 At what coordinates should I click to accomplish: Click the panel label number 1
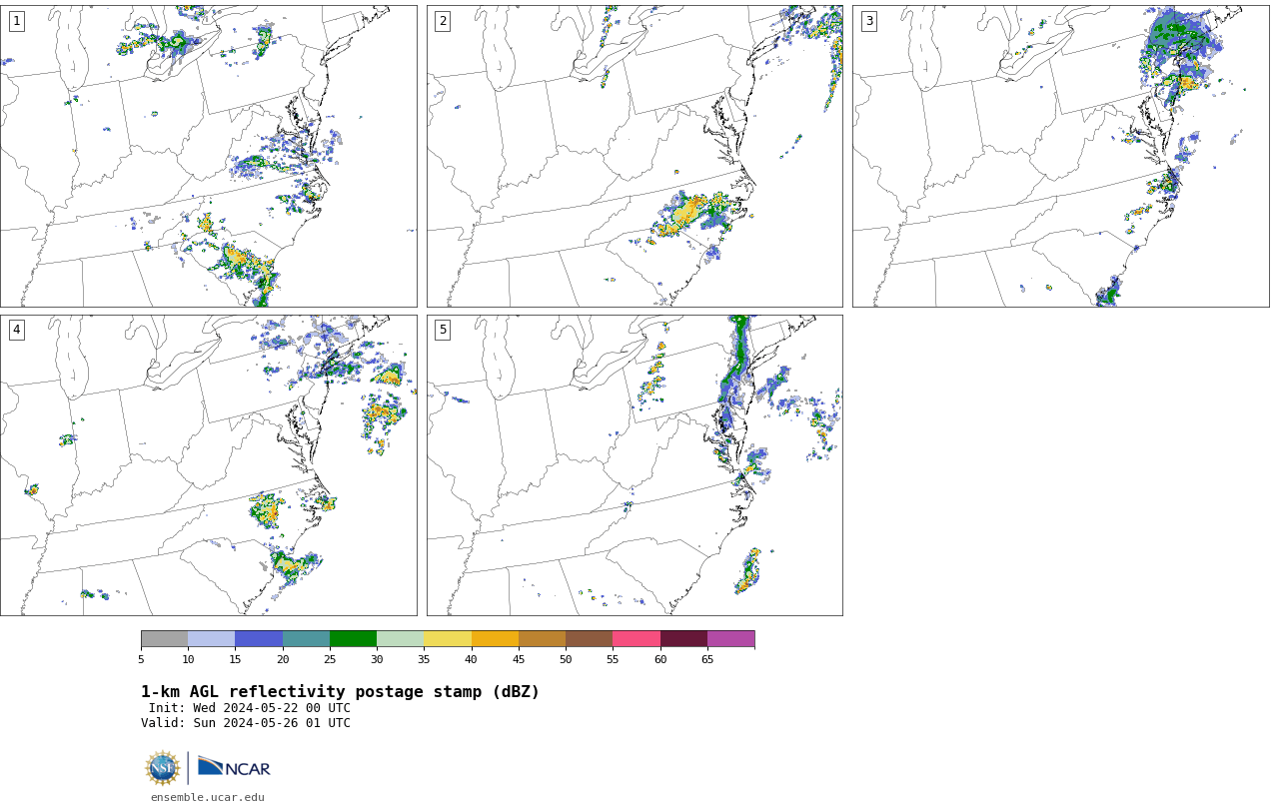16,21
